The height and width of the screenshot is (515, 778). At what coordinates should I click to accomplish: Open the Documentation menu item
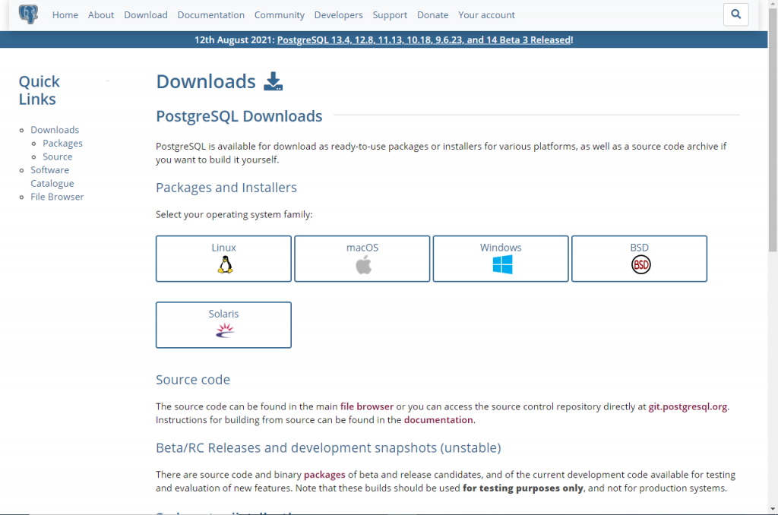[211, 15]
